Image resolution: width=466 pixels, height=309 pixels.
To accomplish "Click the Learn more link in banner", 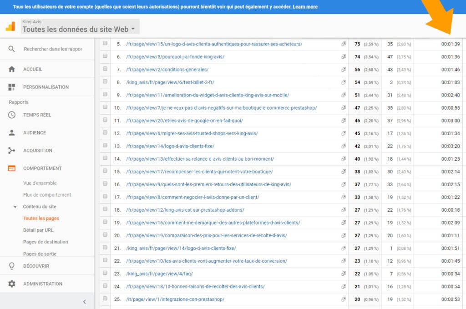I will (x=305, y=7).
